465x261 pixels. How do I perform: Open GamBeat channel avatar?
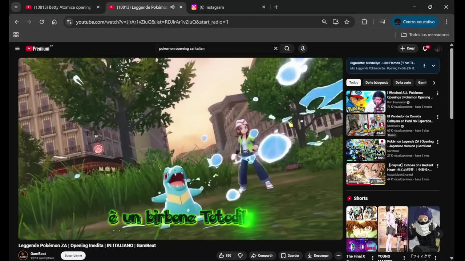tap(23, 256)
